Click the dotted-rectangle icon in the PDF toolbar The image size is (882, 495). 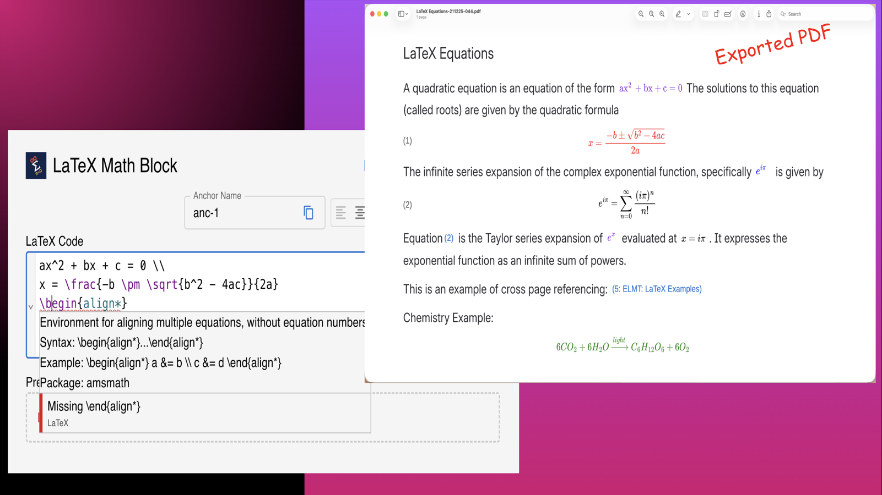coord(705,14)
